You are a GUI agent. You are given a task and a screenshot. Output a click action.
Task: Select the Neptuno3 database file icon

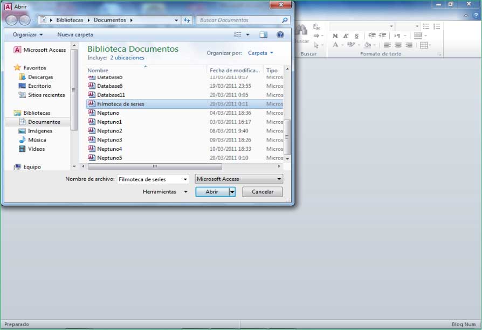click(x=91, y=140)
